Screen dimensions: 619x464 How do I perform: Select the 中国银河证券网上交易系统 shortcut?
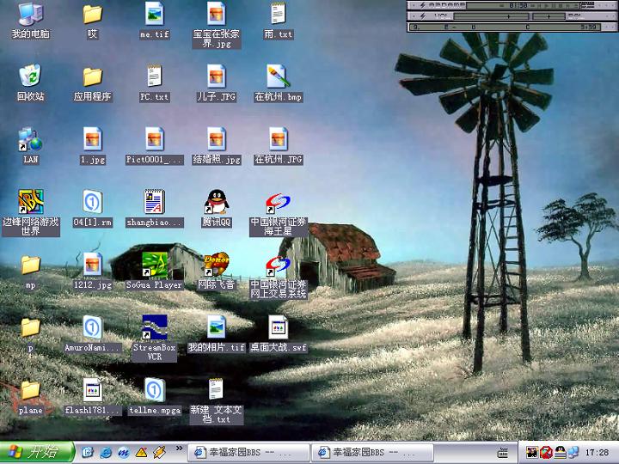[x=279, y=276]
